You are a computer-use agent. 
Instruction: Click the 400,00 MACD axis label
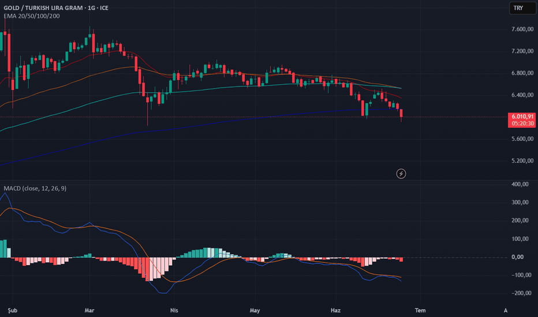pyautogui.click(x=520, y=184)
